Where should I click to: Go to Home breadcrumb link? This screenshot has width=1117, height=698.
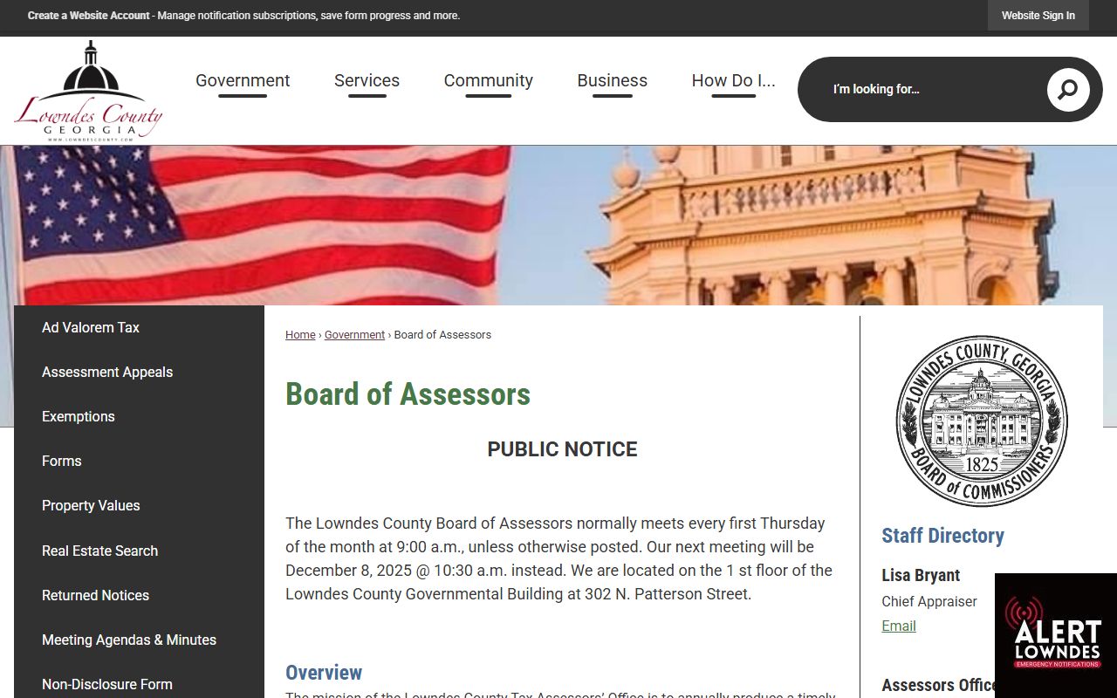[x=300, y=335]
